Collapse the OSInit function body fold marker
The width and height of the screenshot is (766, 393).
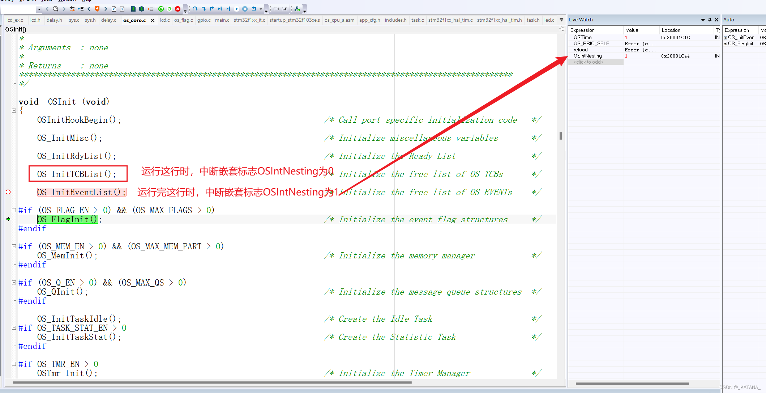(14, 111)
